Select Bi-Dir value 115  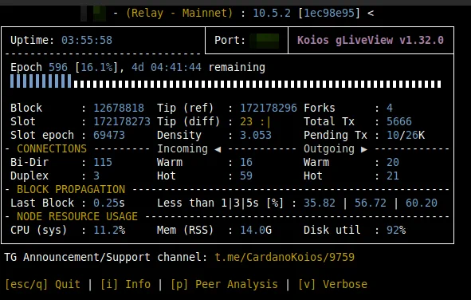[103, 162]
